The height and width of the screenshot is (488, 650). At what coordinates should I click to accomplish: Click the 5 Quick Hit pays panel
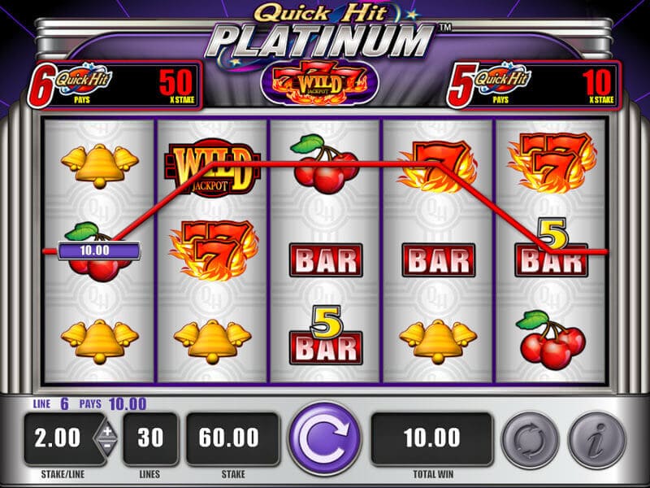click(534, 86)
